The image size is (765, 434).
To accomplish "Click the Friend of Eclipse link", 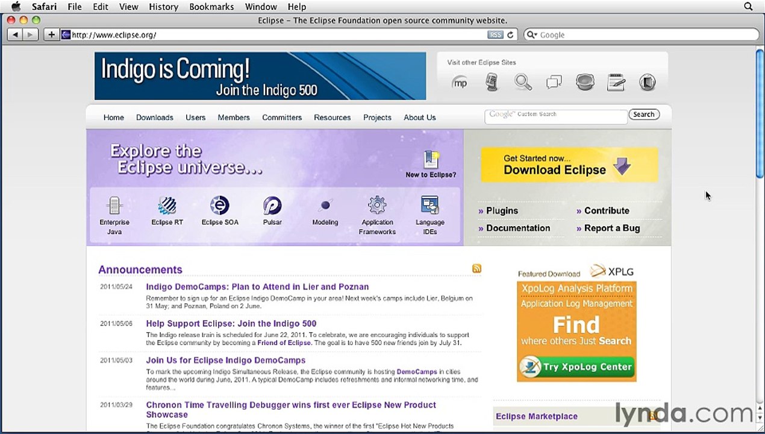I will (x=284, y=343).
